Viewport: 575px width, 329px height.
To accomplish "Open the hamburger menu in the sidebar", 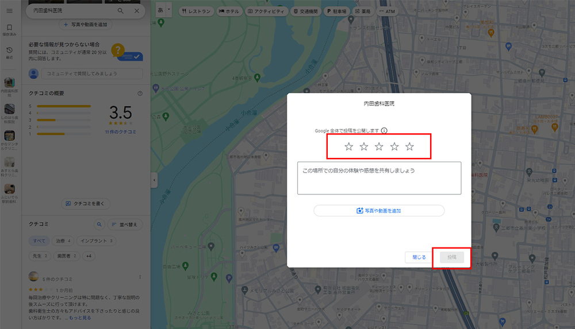I will tap(9, 11).
